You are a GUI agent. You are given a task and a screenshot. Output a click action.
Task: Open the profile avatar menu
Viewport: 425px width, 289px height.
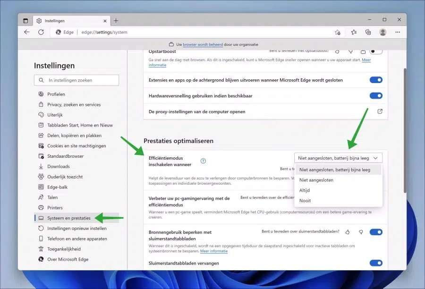[382, 32]
